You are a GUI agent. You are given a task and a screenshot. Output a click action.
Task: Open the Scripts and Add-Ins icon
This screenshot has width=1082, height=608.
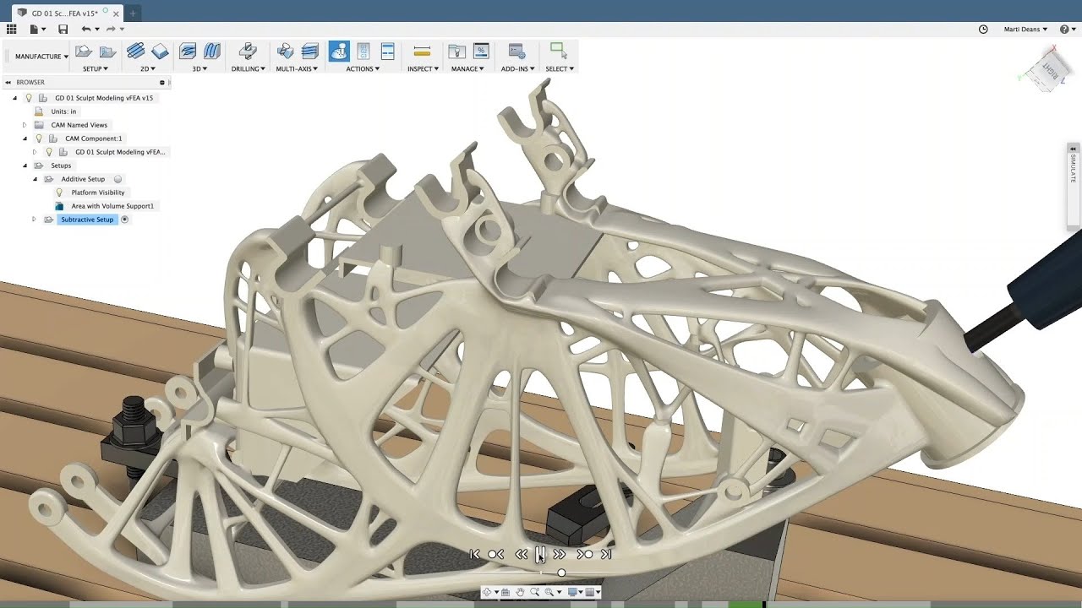(x=517, y=52)
